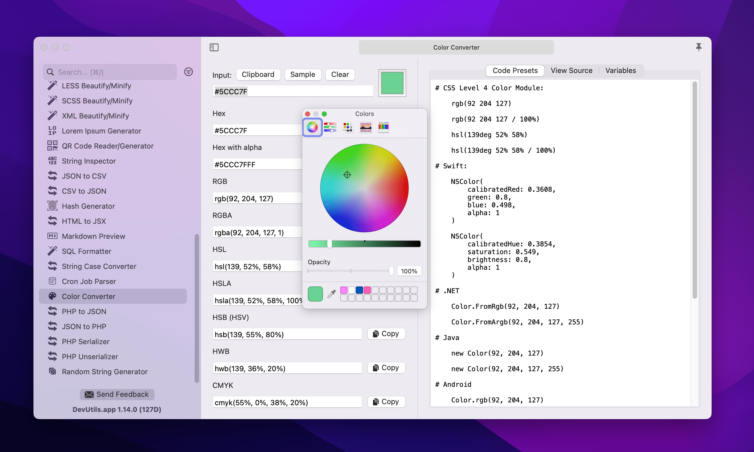Click the code presets scrollbar

695,190
